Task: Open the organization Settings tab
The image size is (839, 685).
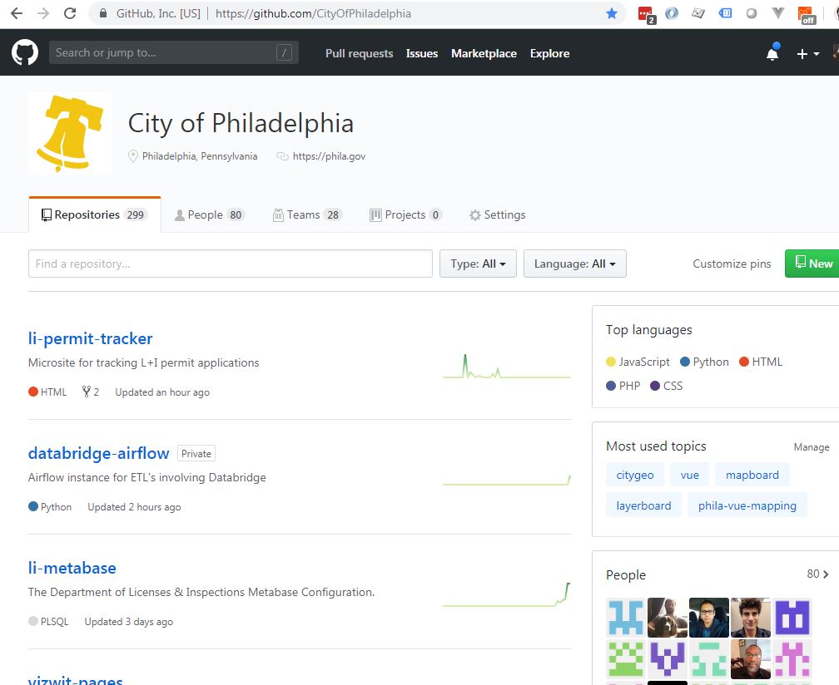Action: (x=497, y=214)
